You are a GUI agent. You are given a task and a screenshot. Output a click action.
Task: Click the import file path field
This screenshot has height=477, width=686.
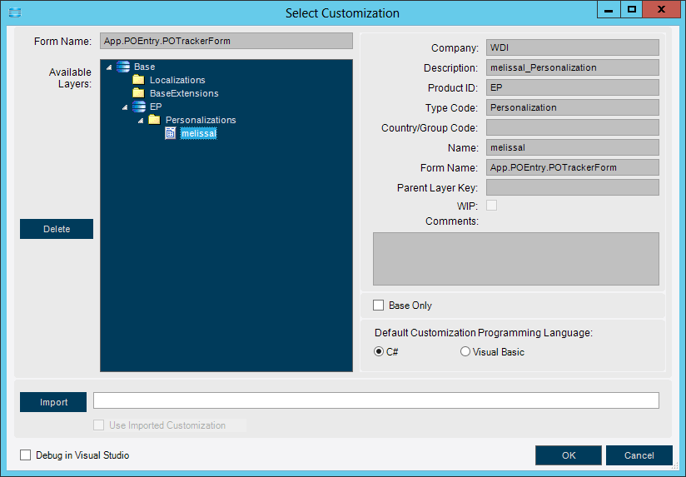pyautogui.click(x=375, y=400)
